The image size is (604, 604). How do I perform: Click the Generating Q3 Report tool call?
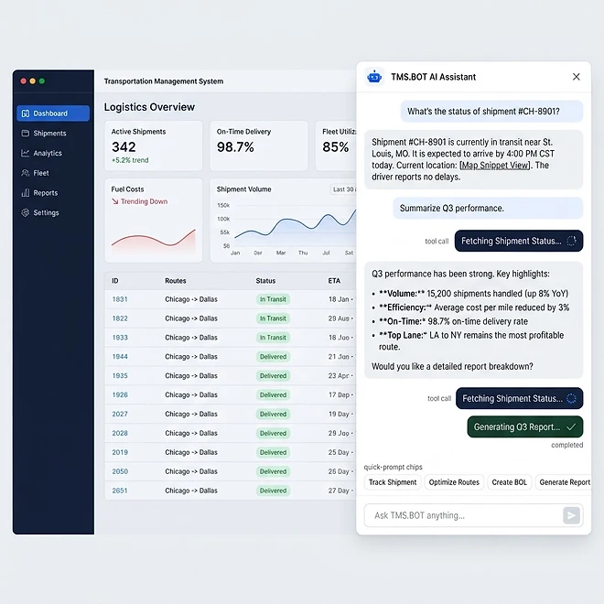click(x=524, y=426)
